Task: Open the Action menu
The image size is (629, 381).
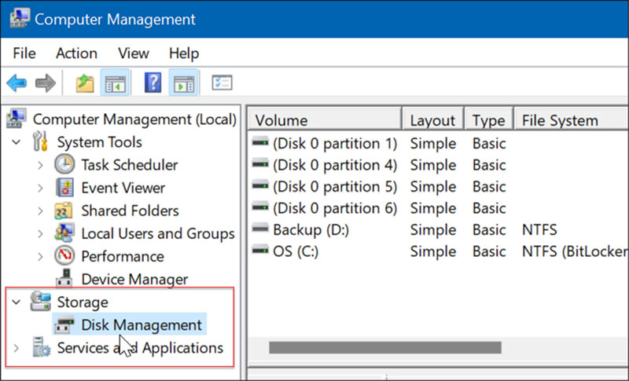Action: (x=76, y=53)
